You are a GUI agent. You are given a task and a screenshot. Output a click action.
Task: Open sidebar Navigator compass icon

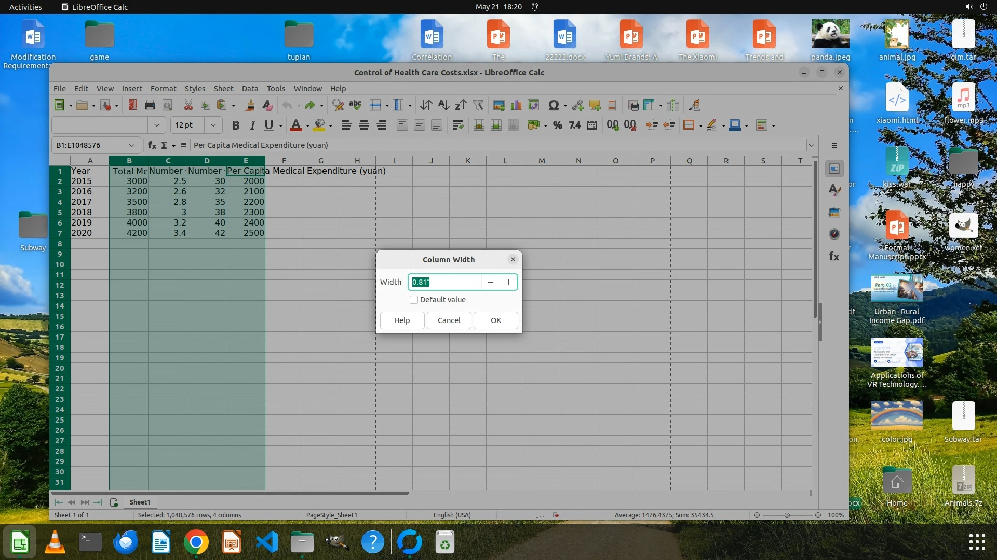point(834,234)
